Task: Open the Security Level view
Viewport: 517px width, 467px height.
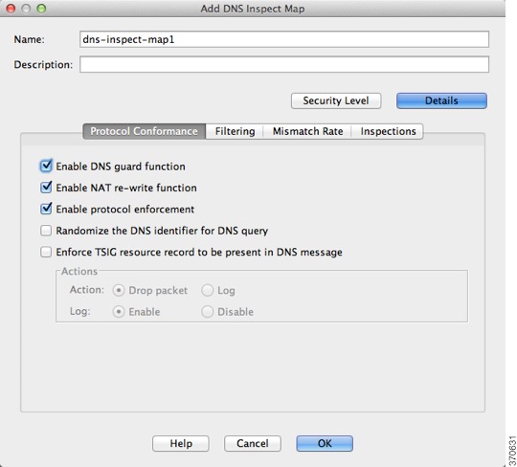Action: 336,100
